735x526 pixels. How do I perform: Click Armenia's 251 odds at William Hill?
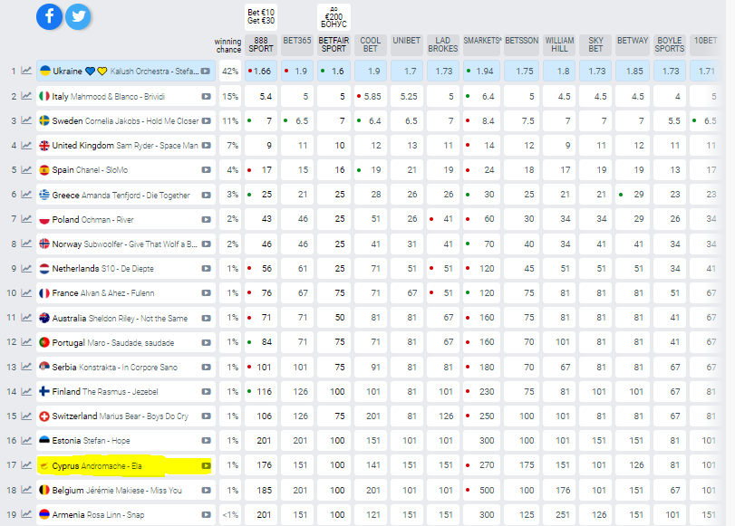point(559,514)
